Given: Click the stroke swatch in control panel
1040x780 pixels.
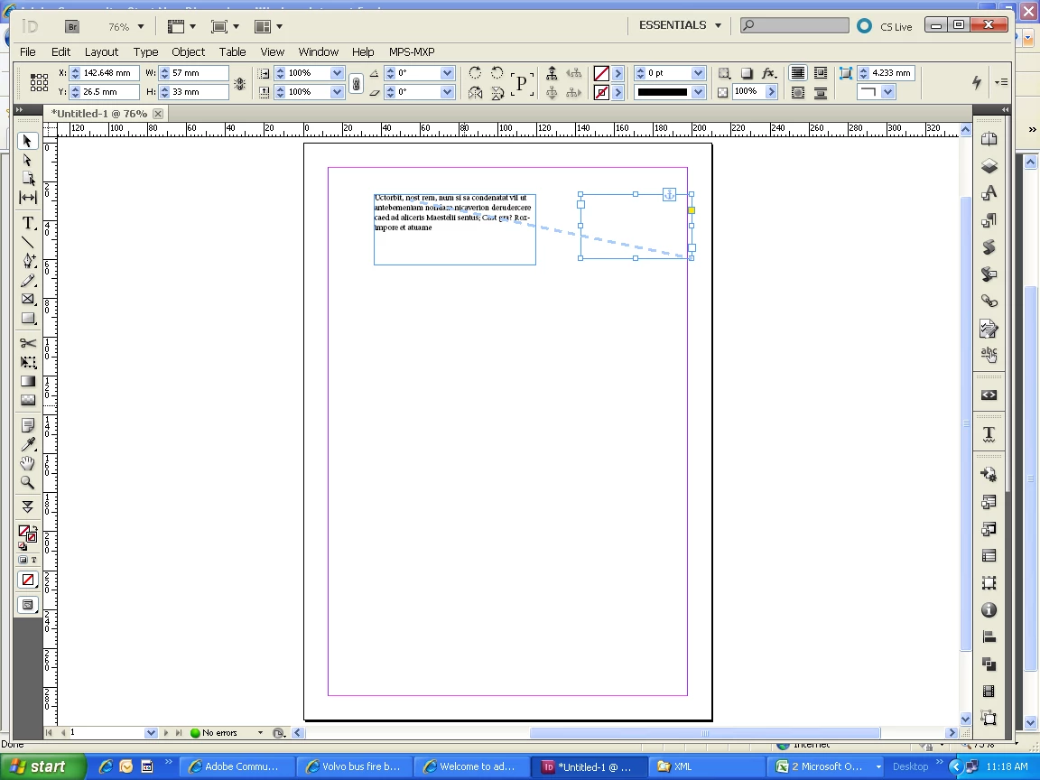Looking at the screenshot, I should click(601, 92).
